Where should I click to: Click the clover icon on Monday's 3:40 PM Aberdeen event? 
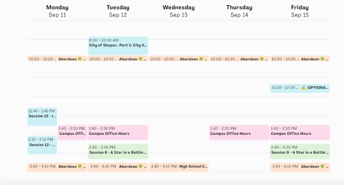[x=80, y=166]
